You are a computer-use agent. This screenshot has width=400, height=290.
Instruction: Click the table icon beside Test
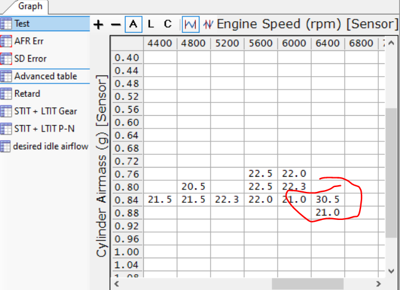(x=6, y=24)
